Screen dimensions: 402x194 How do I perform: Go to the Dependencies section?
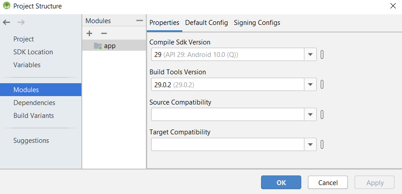pos(34,103)
